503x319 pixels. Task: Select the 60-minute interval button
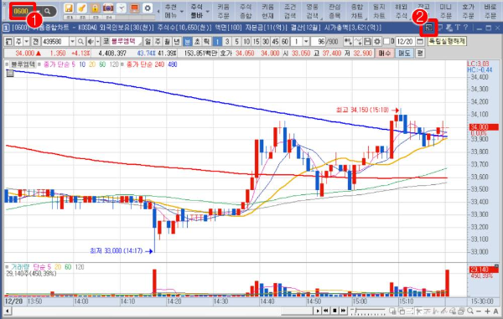pyautogui.click(x=285, y=41)
